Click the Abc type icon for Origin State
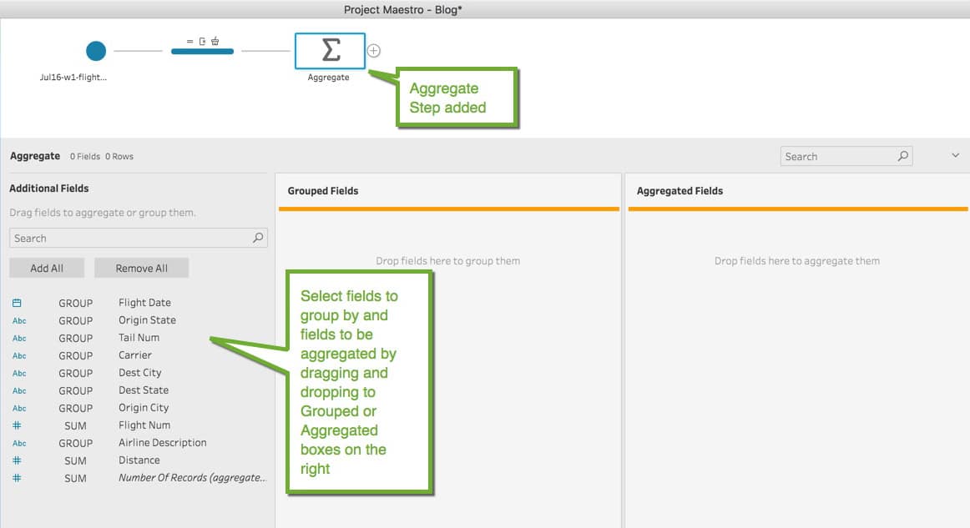This screenshot has width=970, height=528. [x=19, y=321]
